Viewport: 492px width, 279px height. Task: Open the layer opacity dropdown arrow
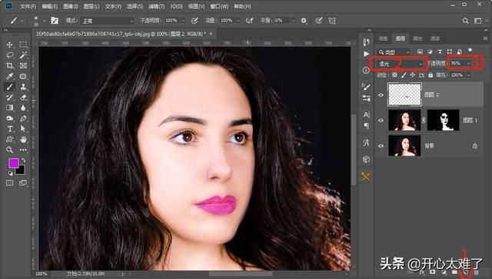pyautogui.click(x=469, y=64)
